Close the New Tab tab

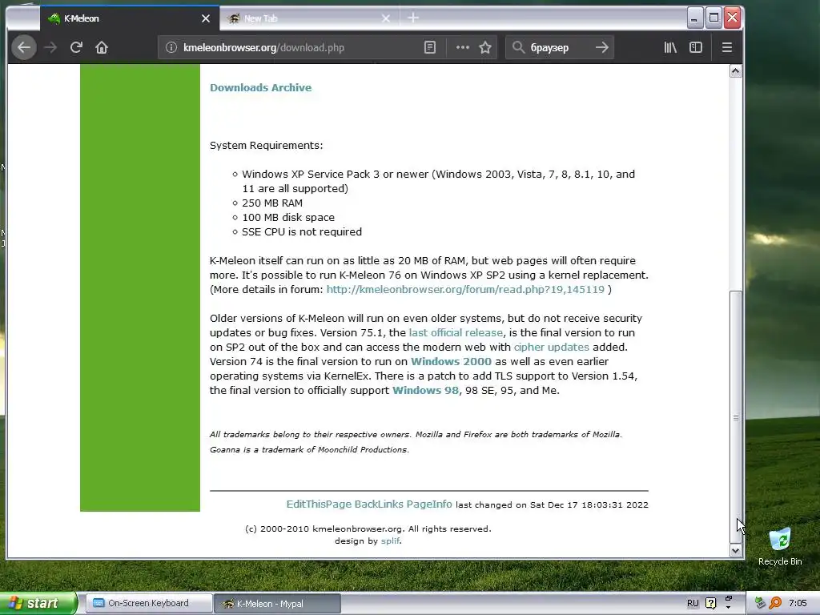(386, 18)
